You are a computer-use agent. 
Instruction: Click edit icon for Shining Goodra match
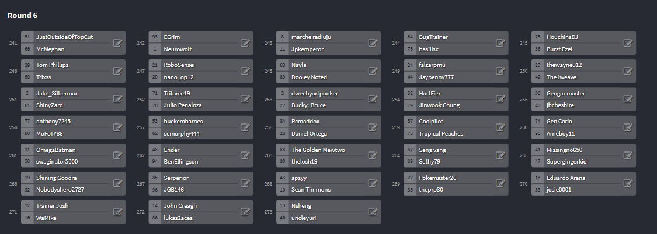pyautogui.click(x=118, y=183)
